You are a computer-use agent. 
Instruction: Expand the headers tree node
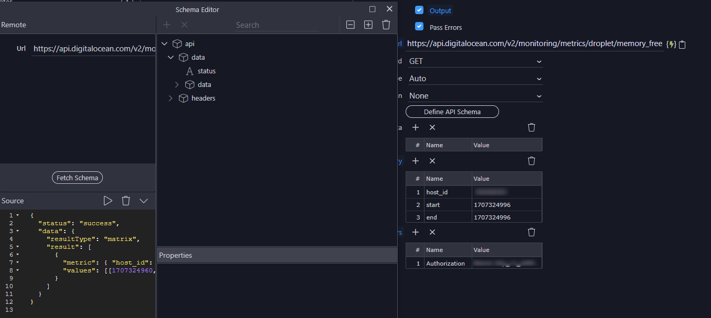tap(171, 98)
